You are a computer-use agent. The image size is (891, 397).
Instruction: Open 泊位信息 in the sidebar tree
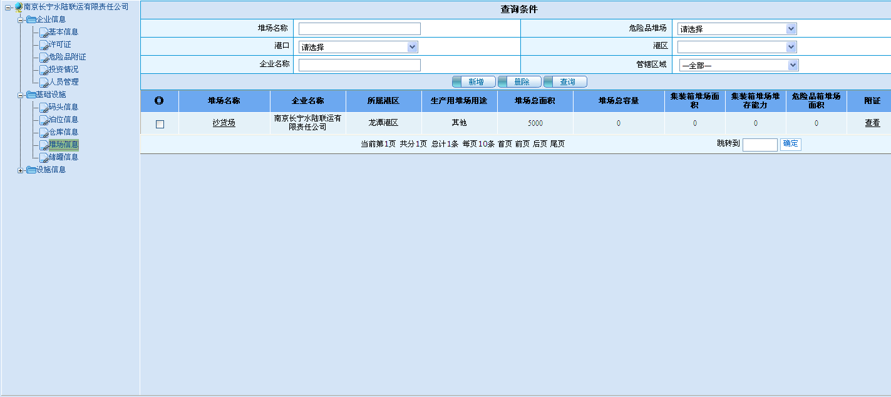[63, 120]
